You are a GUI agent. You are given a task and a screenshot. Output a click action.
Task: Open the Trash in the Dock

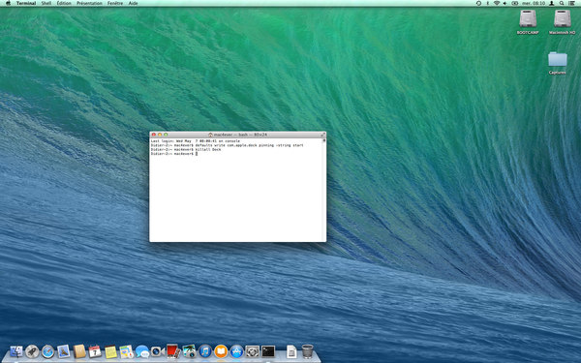[308, 351]
